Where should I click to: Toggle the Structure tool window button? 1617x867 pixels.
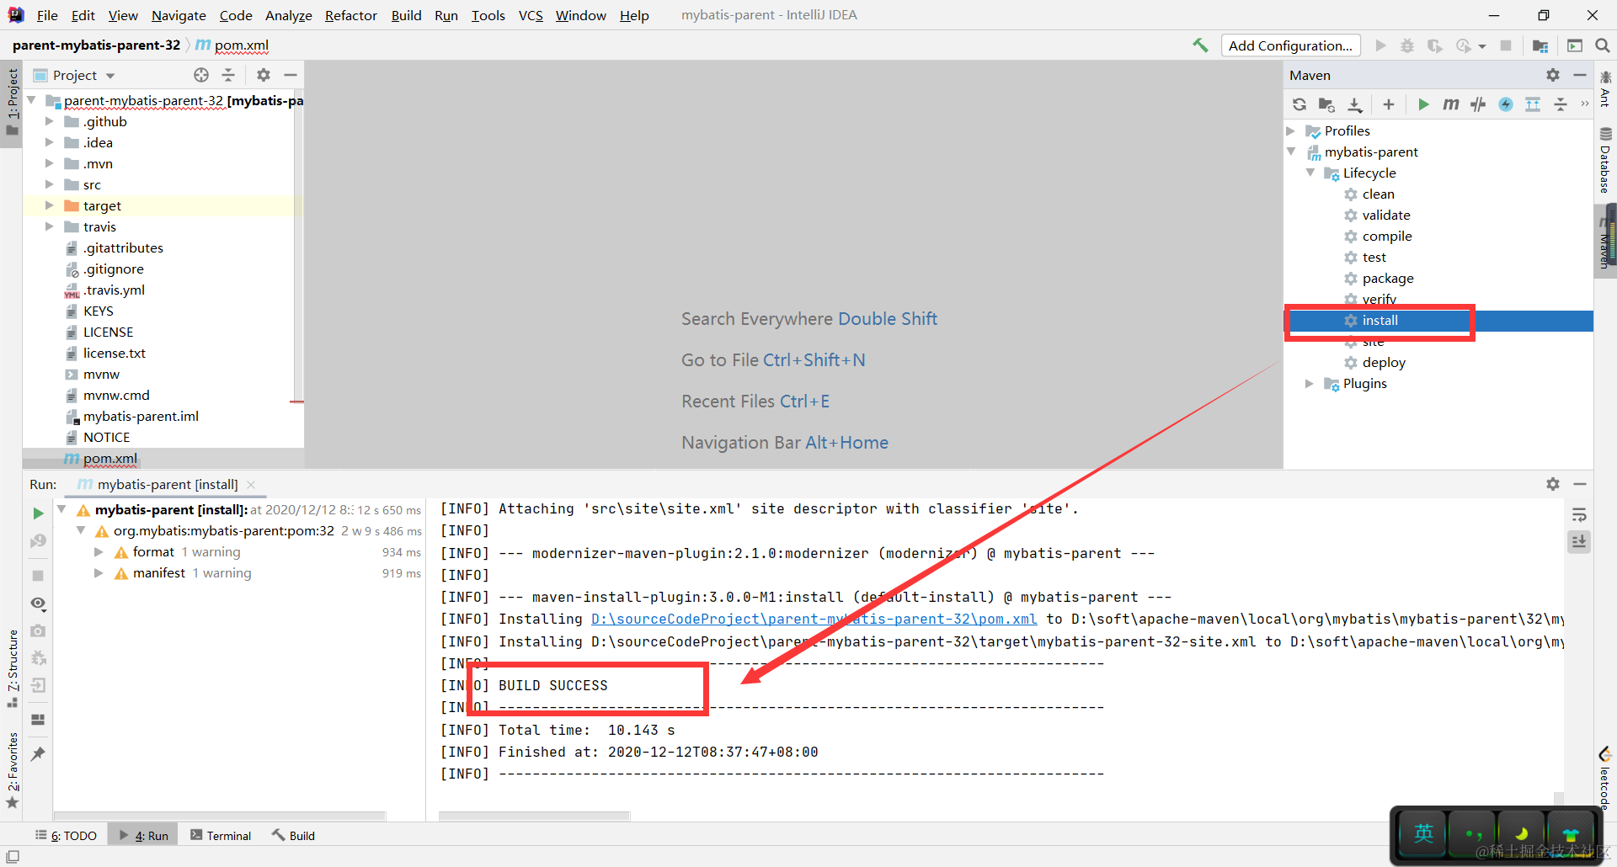pyautogui.click(x=12, y=668)
